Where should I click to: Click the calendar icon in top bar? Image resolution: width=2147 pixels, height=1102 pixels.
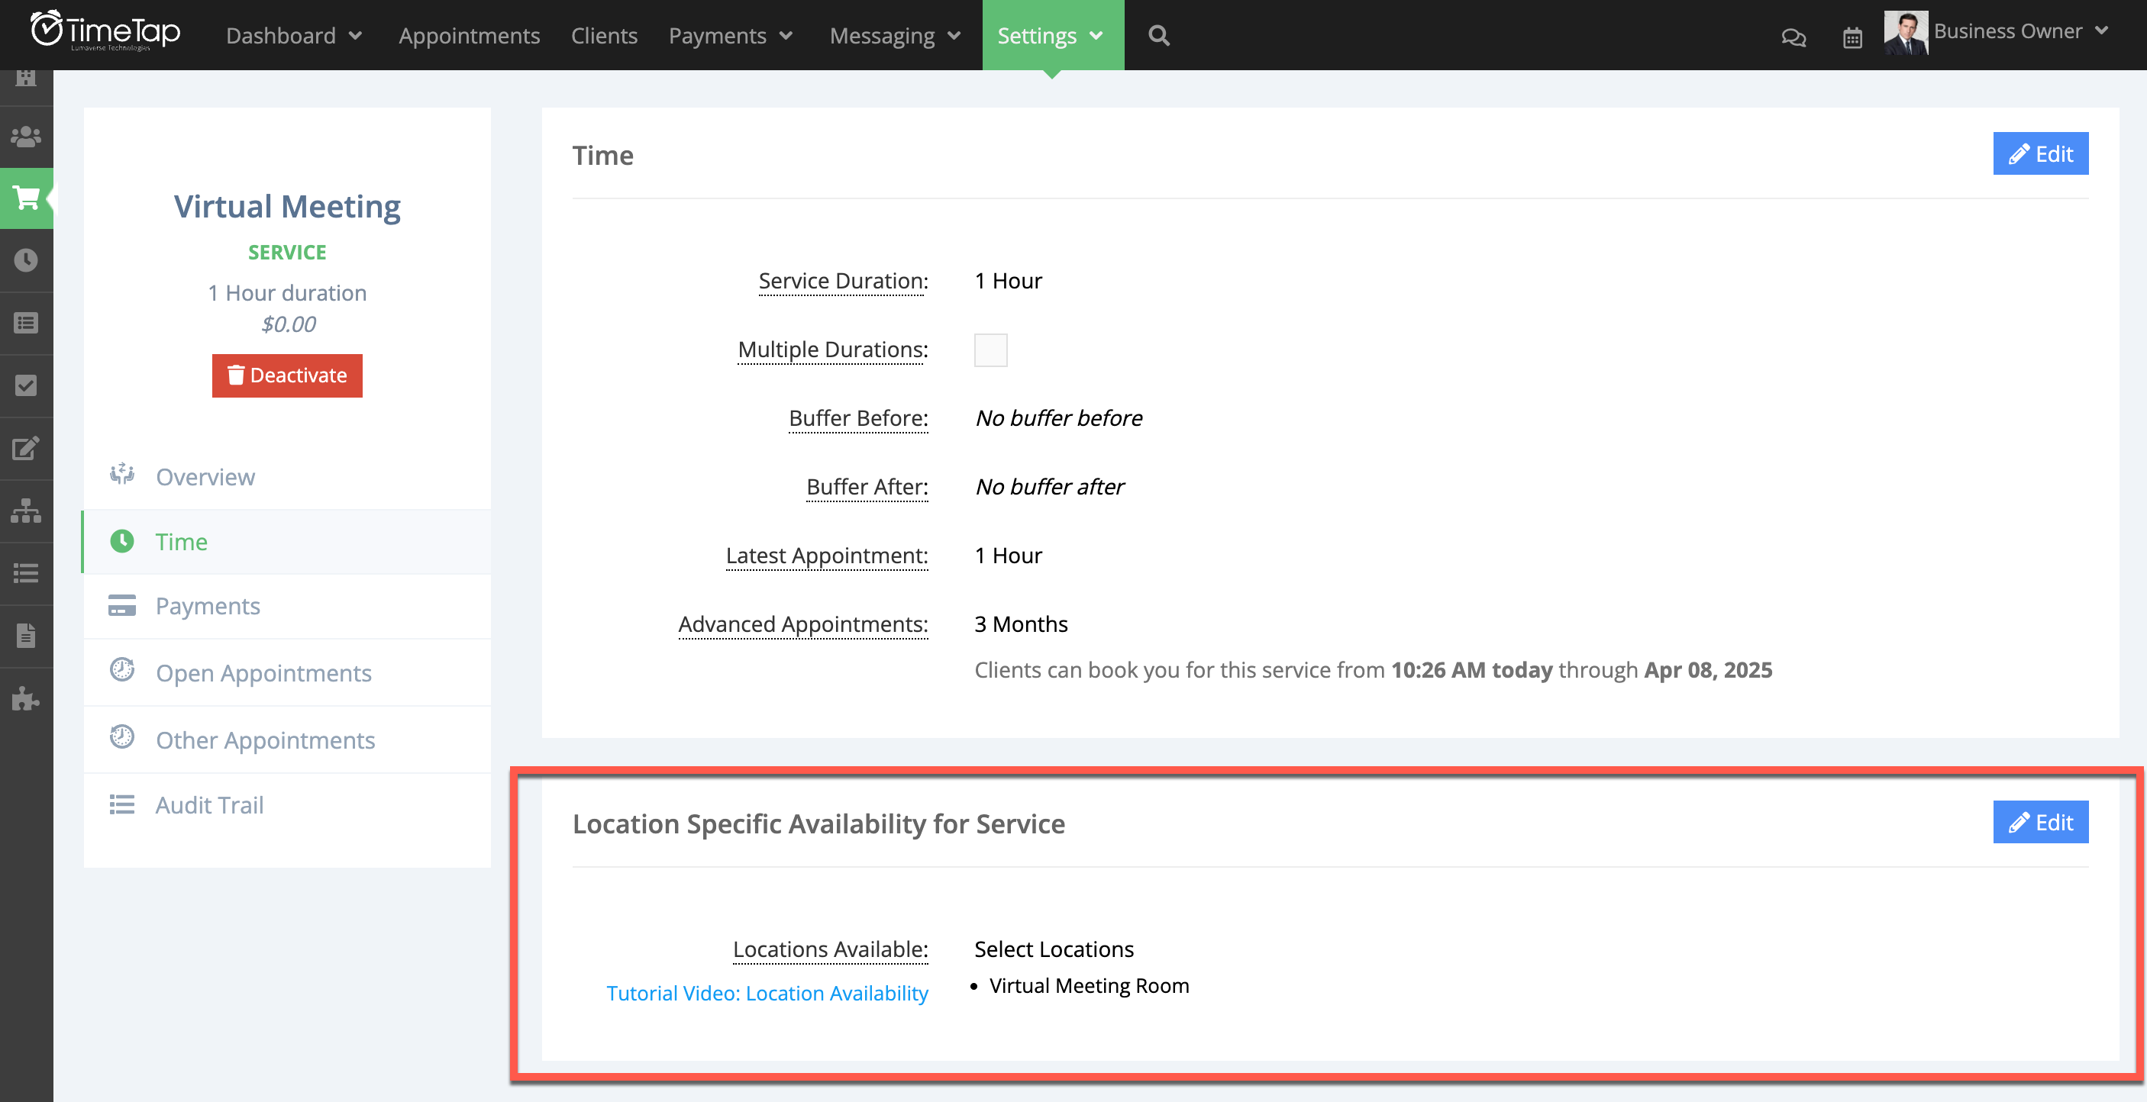[x=1852, y=37]
